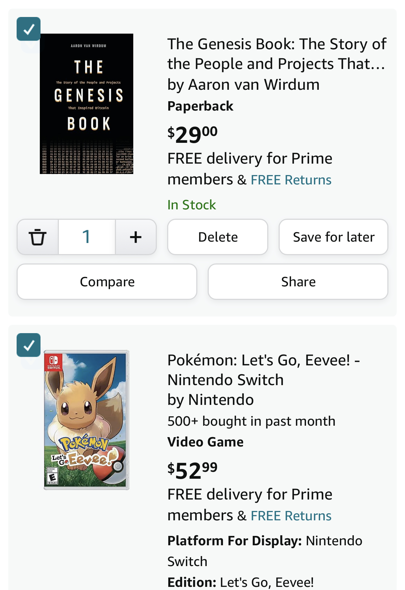Click Pokémon: Let's Go, Eevee! product title
Image resolution: width=405 pixels, height=590 pixels.
click(x=263, y=370)
